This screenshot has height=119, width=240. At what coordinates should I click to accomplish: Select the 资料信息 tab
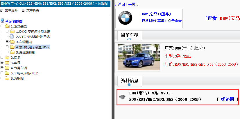(130, 81)
